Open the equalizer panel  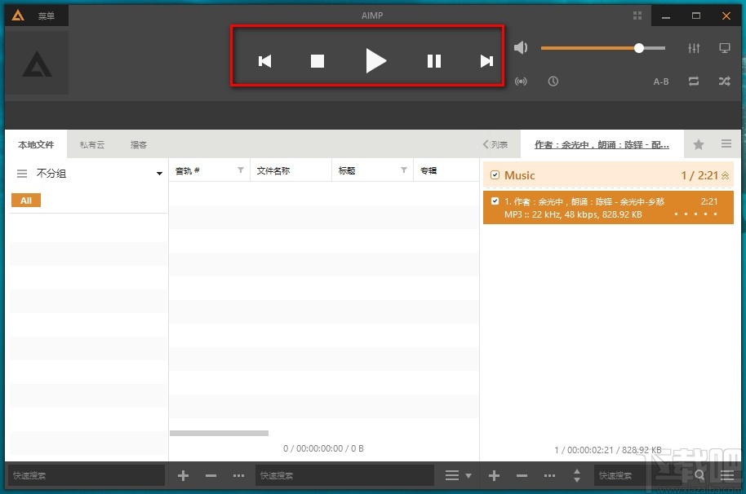694,48
